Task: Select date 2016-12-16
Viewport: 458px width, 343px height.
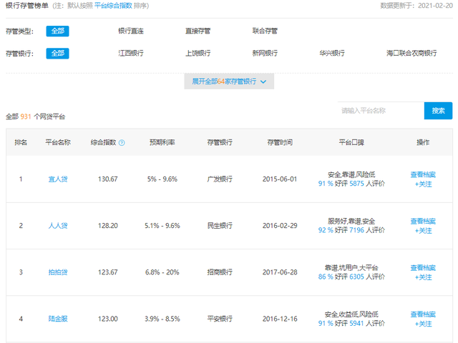Action: click(x=280, y=319)
